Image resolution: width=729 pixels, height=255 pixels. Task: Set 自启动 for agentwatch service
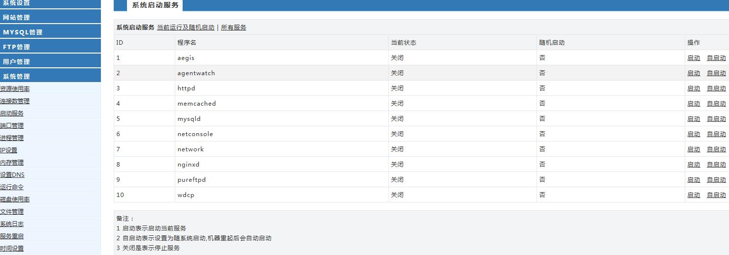(x=716, y=73)
